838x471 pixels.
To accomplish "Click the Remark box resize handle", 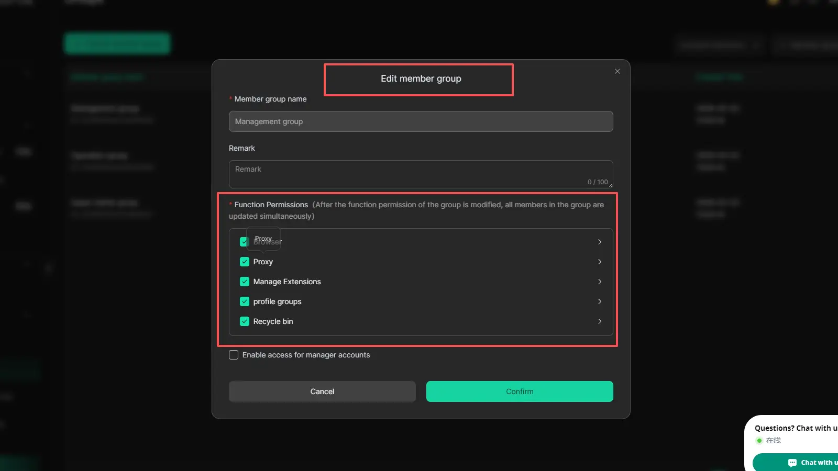I will coord(610,186).
